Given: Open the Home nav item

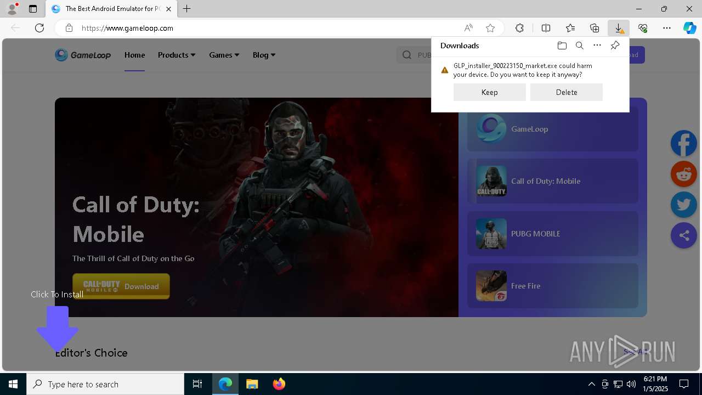Looking at the screenshot, I should tap(134, 55).
